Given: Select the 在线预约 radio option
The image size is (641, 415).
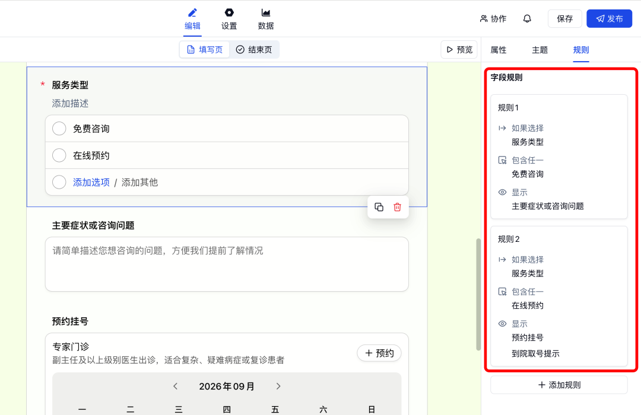Looking at the screenshot, I should 59,155.
